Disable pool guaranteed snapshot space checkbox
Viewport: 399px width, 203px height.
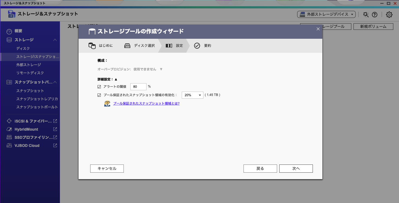click(99, 95)
